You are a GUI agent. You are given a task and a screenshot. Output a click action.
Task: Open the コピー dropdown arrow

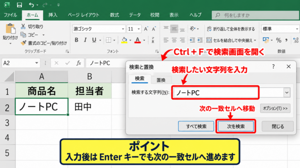(x=44, y=35)
